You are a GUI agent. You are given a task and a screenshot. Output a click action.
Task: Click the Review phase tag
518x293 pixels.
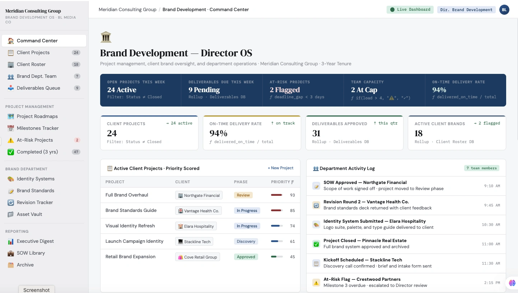click(243, 195)
